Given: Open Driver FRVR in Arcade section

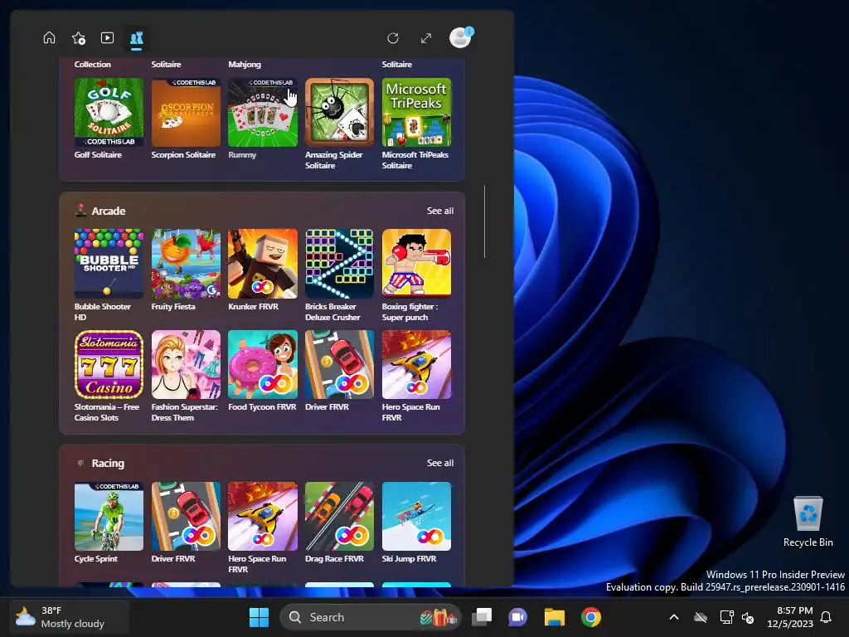Looking at the screenshot, I should click(x=339, y=365).
